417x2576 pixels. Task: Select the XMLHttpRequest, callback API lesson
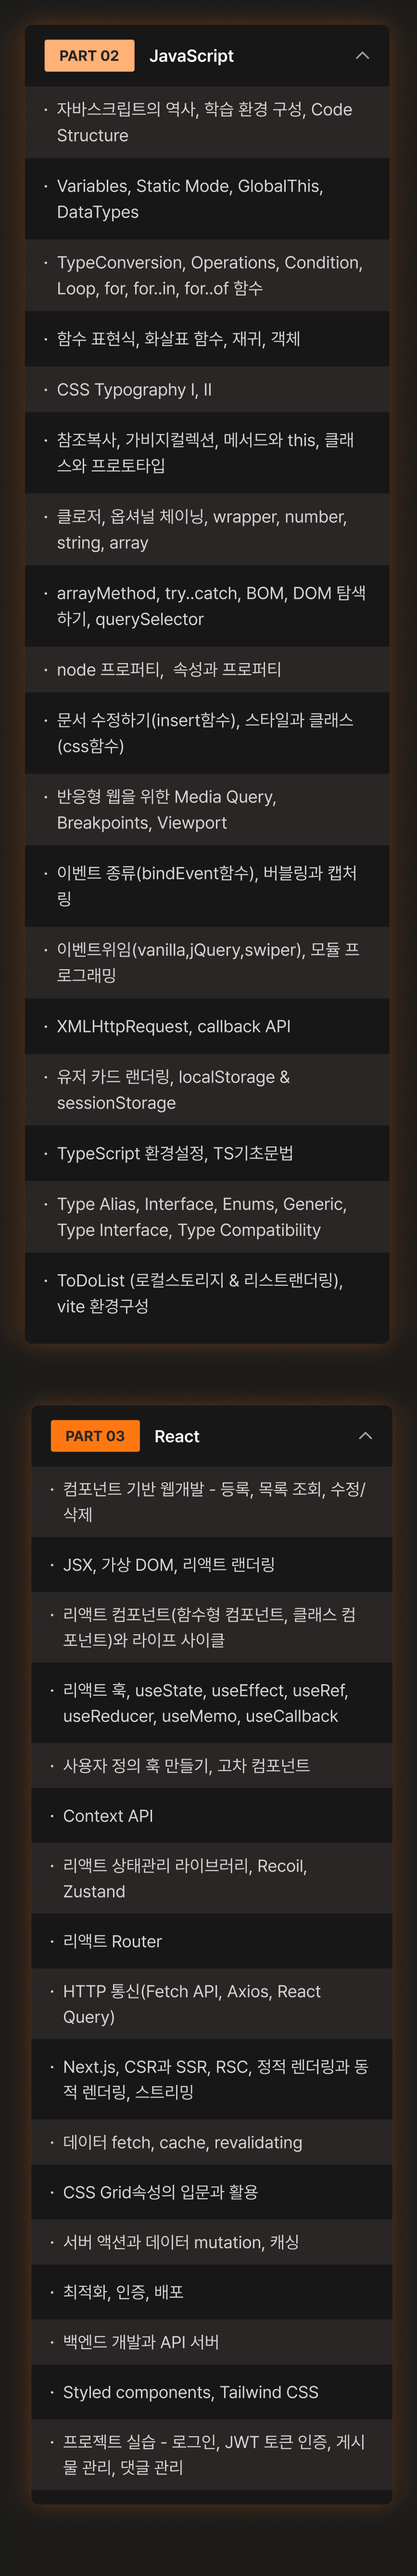pos(174,1026)
